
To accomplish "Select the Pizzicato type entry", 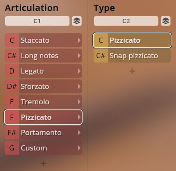I will coord(132,40).
